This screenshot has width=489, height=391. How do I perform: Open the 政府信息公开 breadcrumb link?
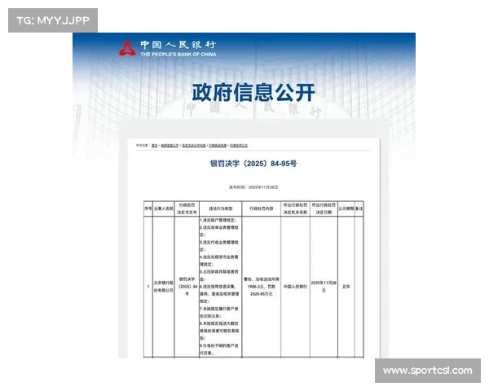[170, 145]
